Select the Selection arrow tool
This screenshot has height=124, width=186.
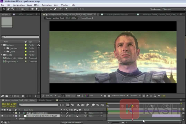[4, 9]
